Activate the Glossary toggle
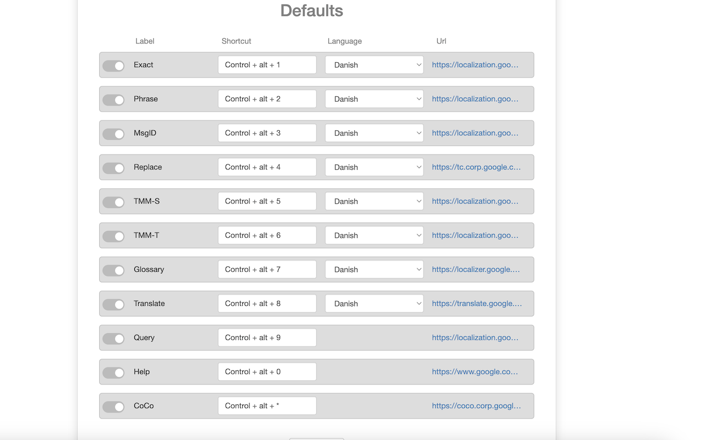 [113, 270]
